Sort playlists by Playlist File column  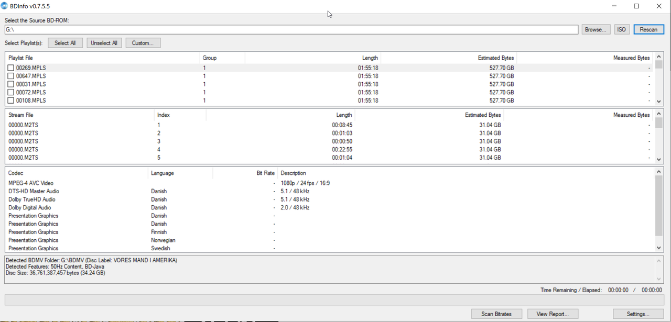(x=102, y=58)
